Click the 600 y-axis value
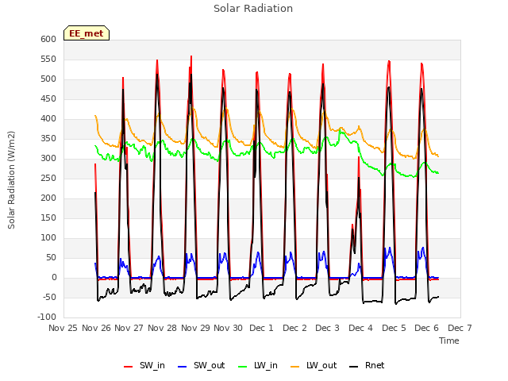 [x=48, y=39]
